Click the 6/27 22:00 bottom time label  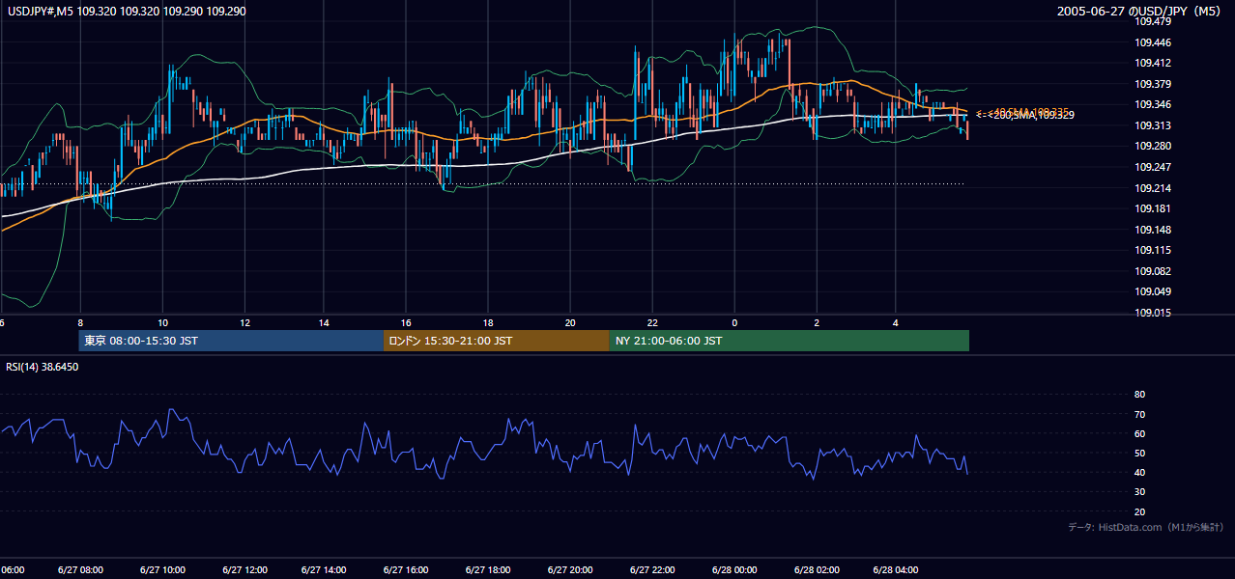point(652,569)
